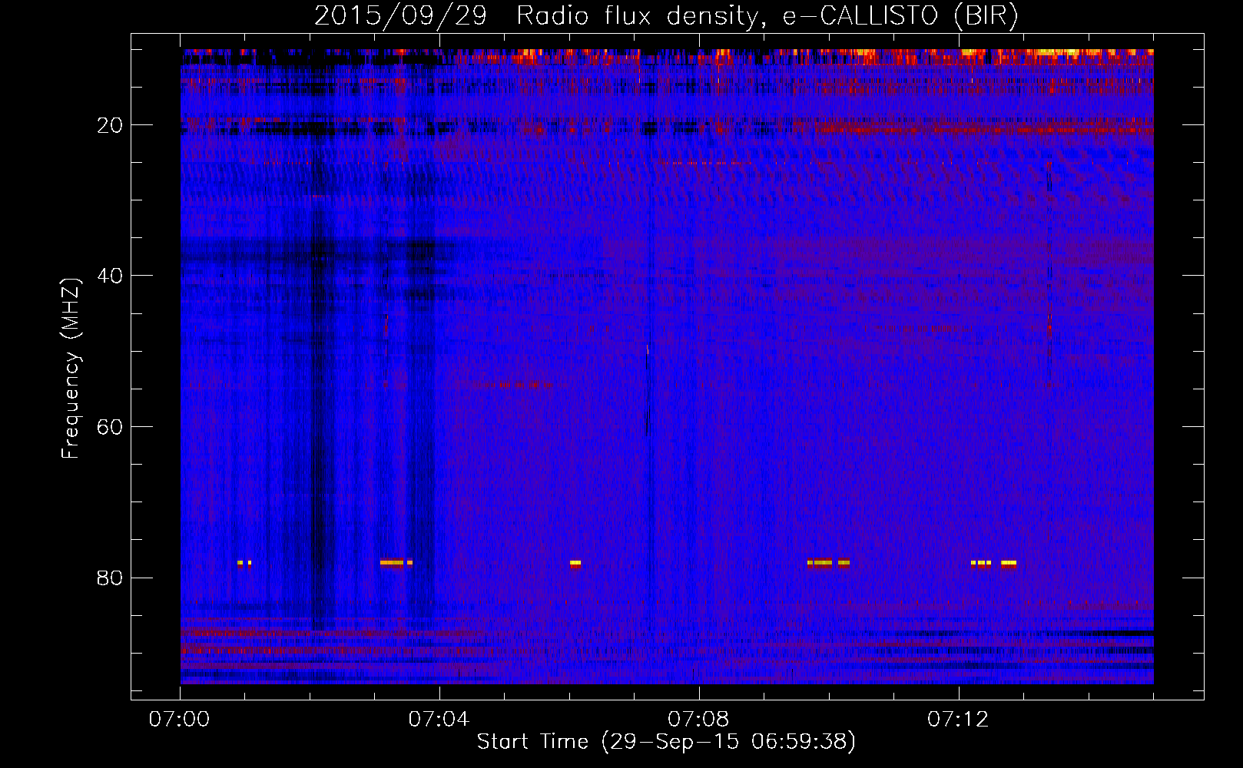The height and width of the screenshot is (768, 1243).
Task: Click the yellow burst near 07:06 at 78 MHz
Action: click(575, 563)
